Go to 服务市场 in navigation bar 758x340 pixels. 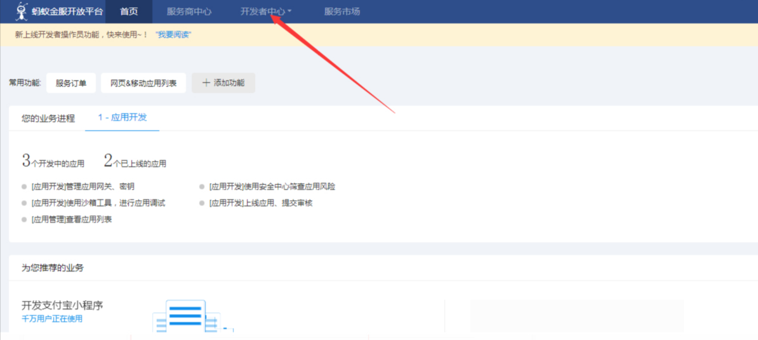click(x=342, y=11)
